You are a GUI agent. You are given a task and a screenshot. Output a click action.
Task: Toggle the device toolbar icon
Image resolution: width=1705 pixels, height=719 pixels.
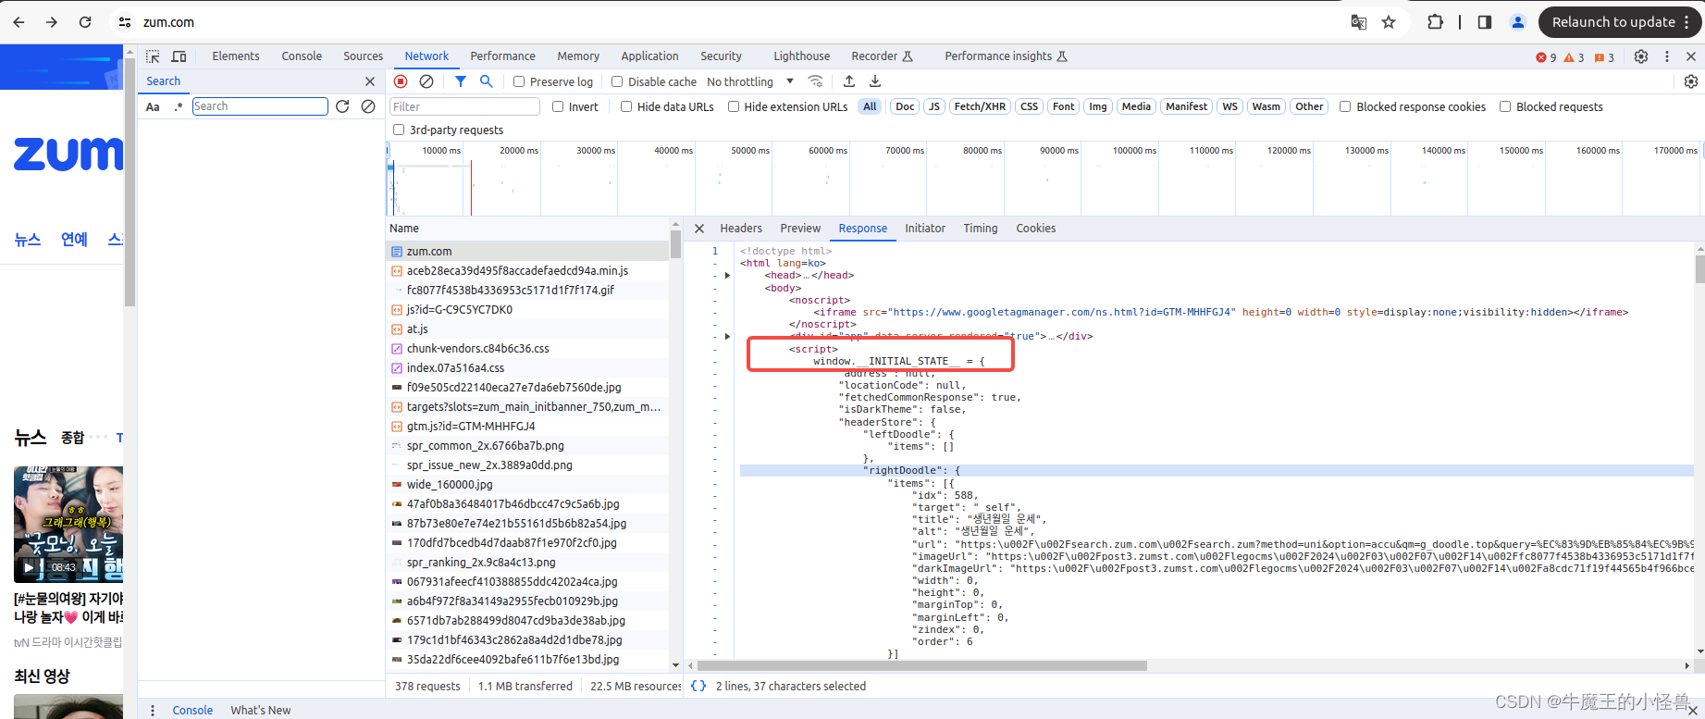(179, 56)
